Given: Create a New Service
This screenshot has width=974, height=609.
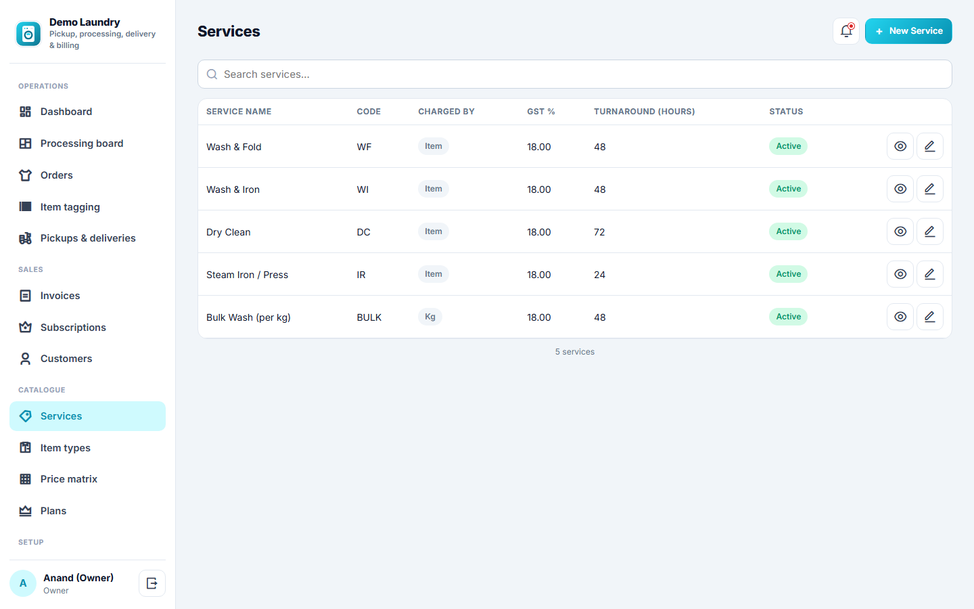Looking at the screenshot, I should click(x=908, y=31).
